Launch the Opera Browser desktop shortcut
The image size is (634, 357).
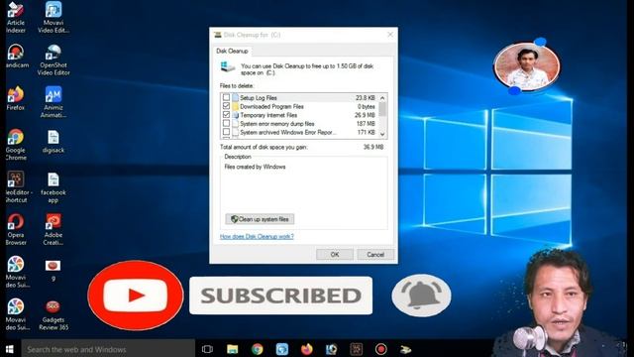tap(16, 229)
